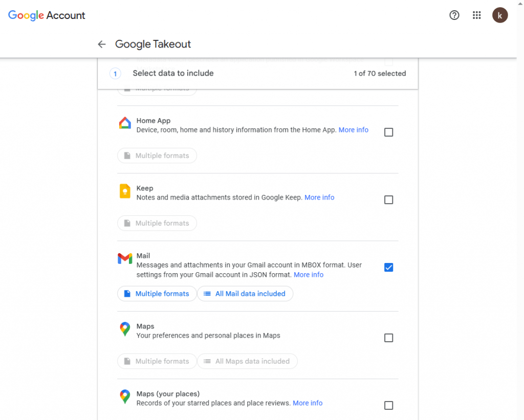Click the Keep description about notes and media

[x=219, y=197]
